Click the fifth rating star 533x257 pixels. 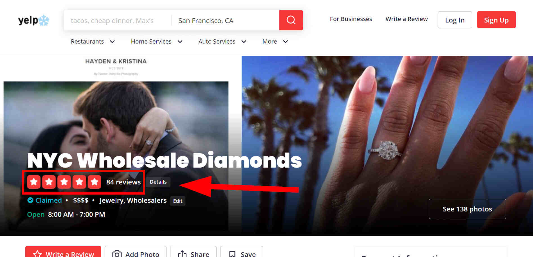click(95, 182)
